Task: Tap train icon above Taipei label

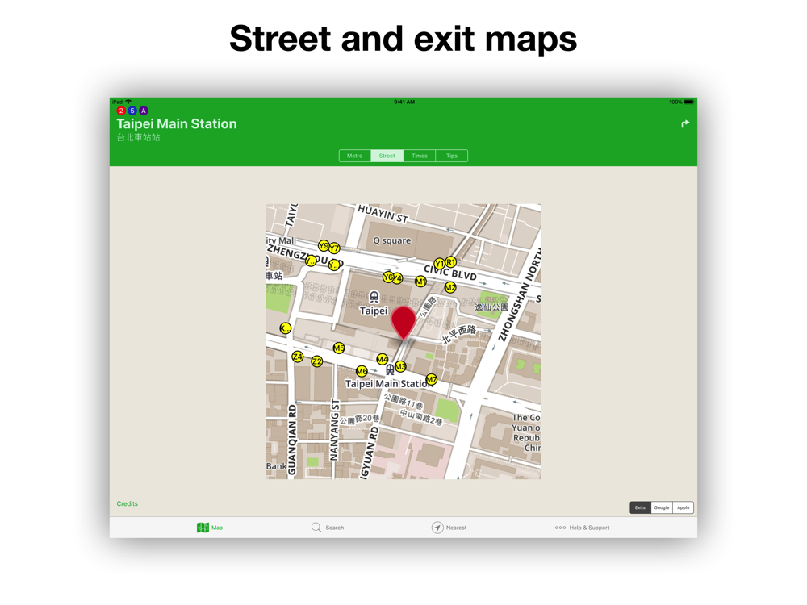Action: (374, 296)
